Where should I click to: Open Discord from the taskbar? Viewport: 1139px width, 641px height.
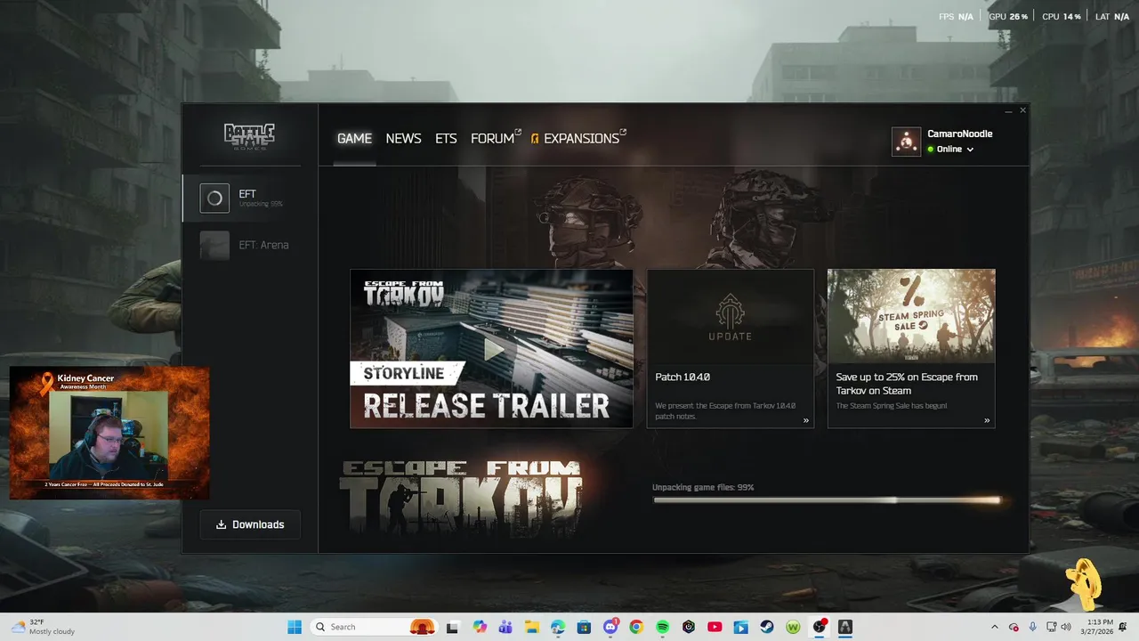(x=610, y=627)
